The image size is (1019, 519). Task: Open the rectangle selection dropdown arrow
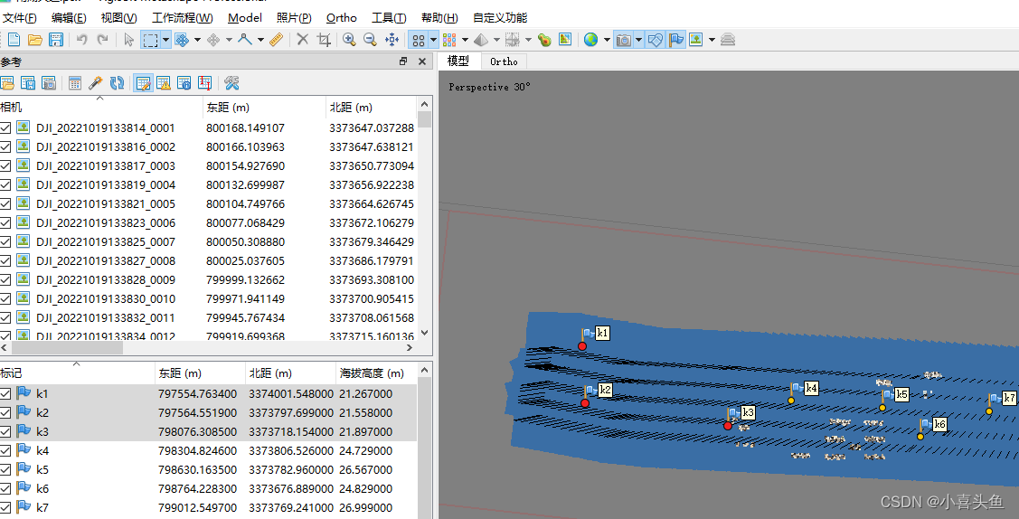coord(165,41)
